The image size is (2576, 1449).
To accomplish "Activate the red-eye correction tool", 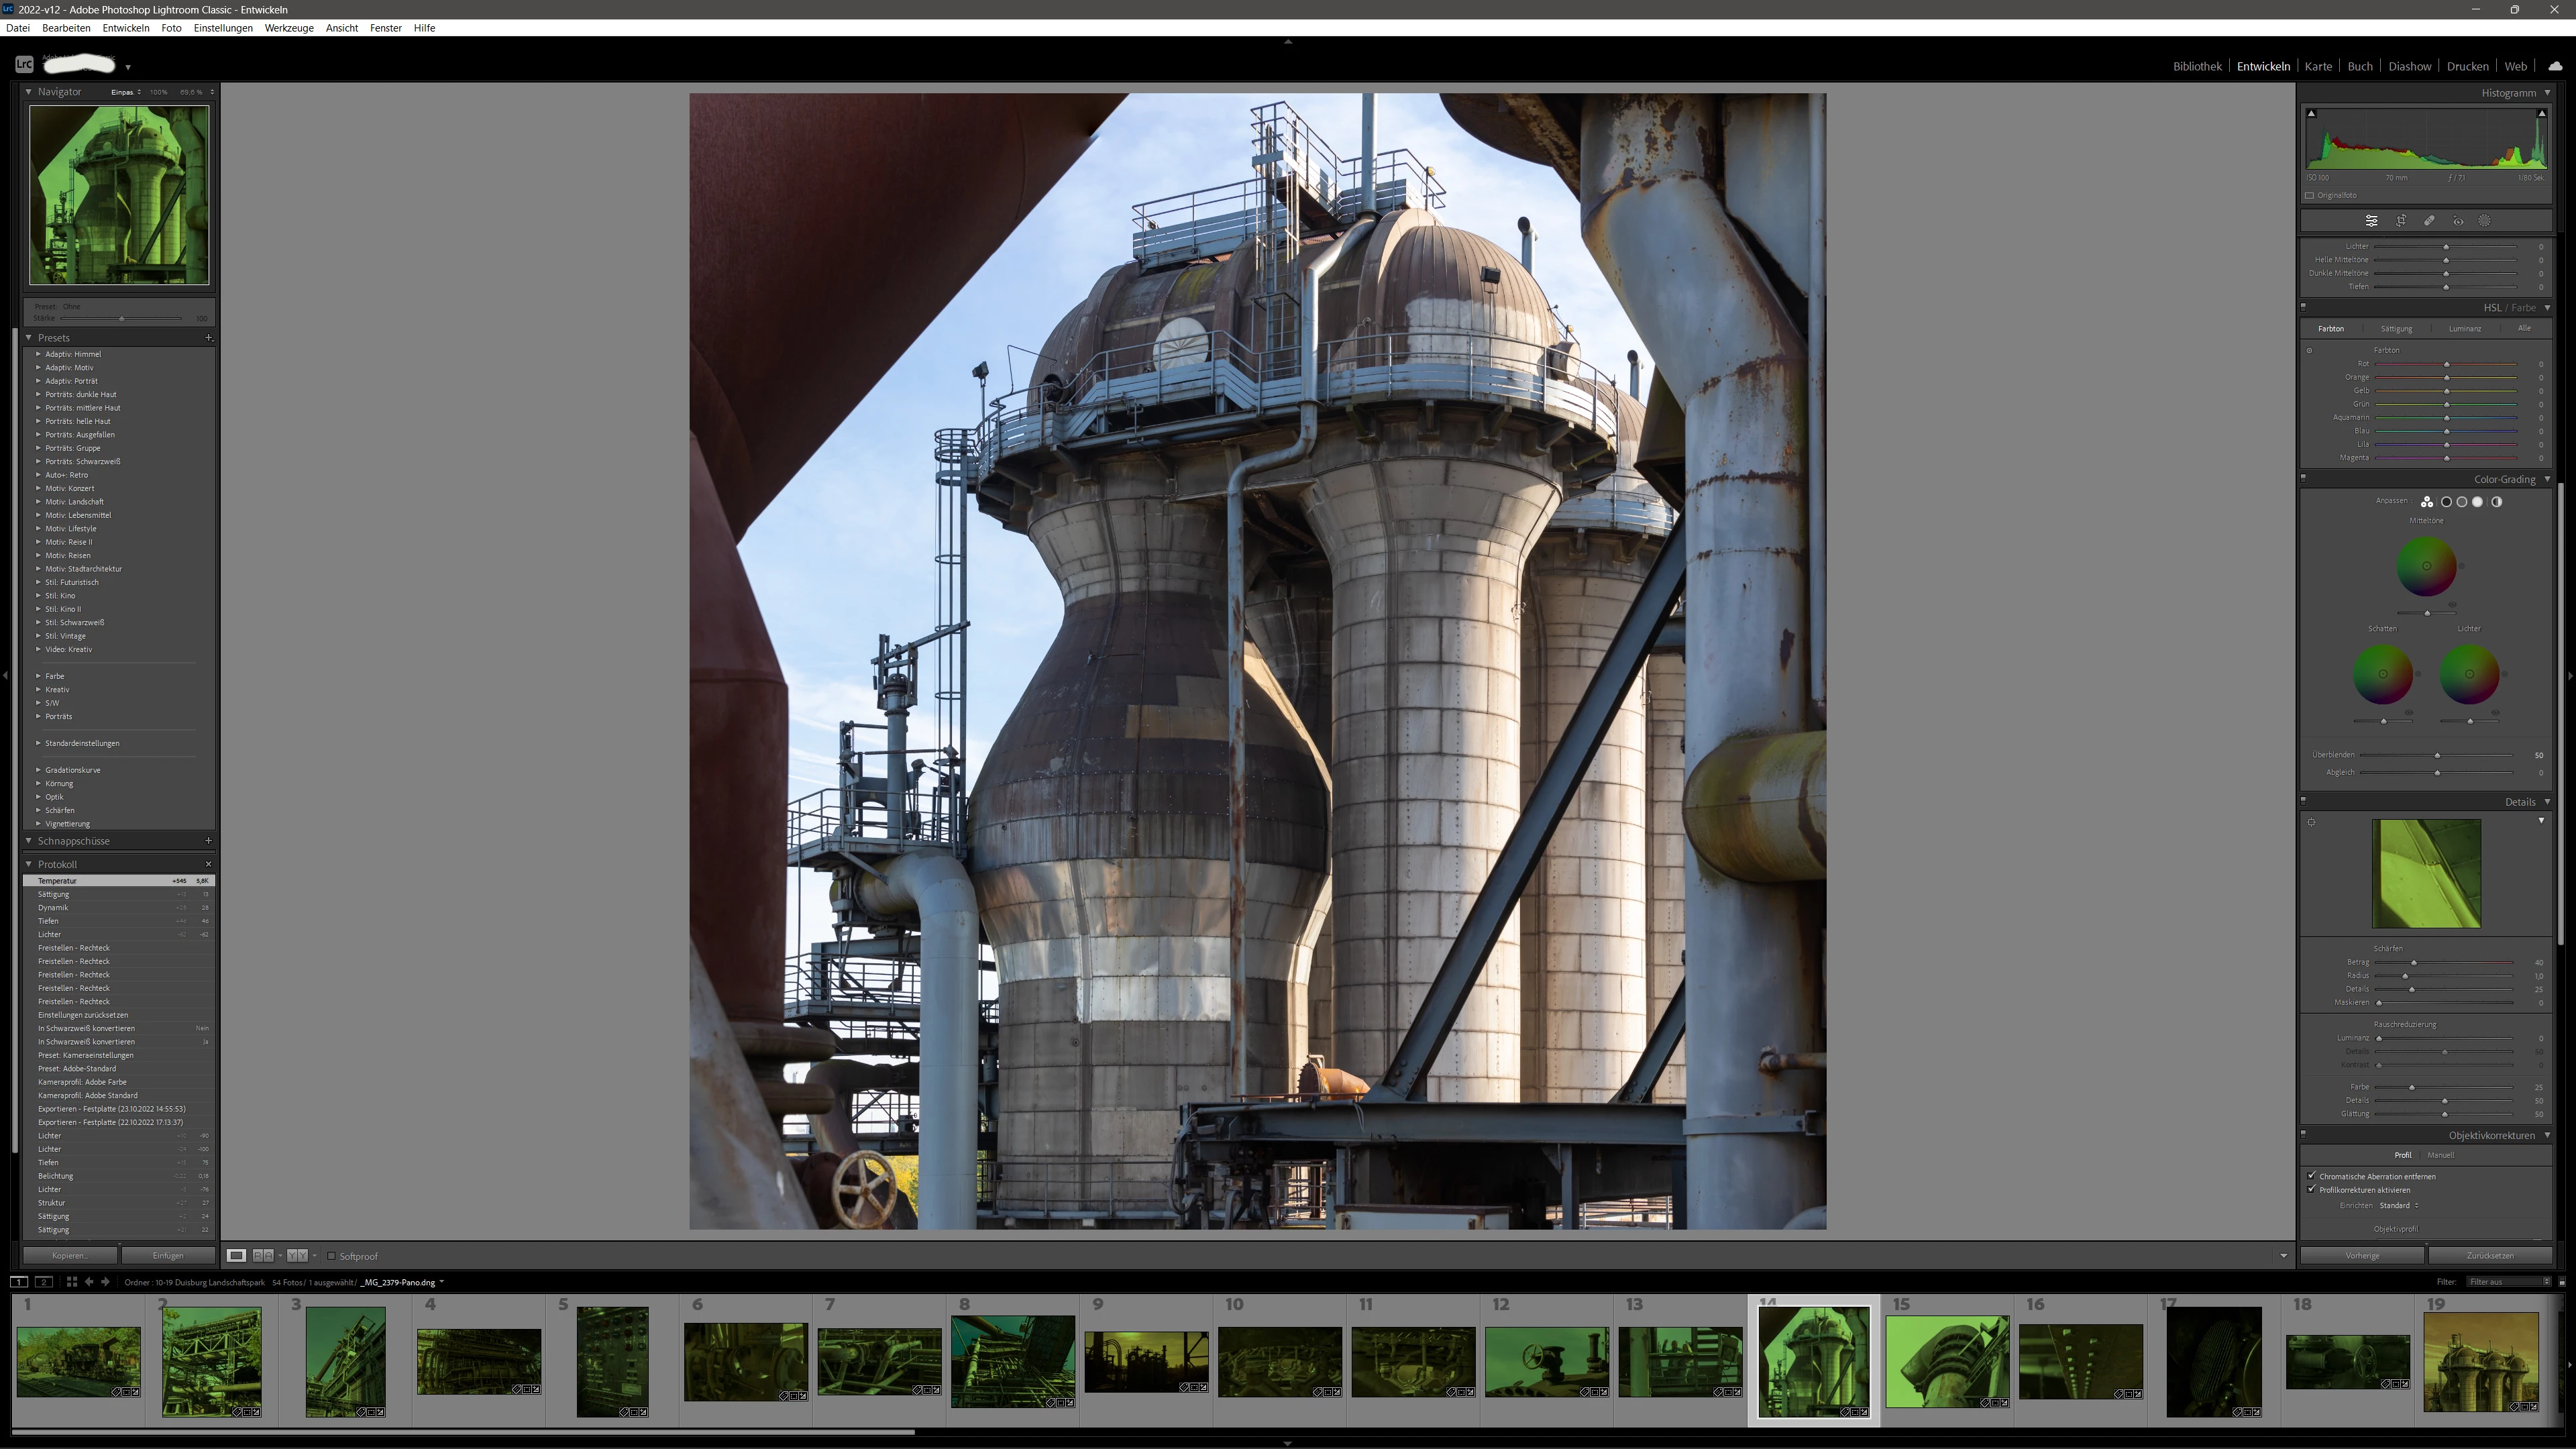I will click(x=2457, y=220).
